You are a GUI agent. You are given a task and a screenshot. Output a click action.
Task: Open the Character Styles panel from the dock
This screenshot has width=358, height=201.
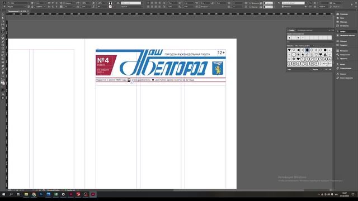pos(346,78)
